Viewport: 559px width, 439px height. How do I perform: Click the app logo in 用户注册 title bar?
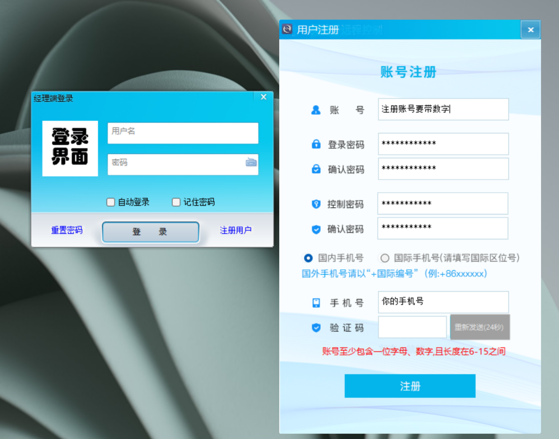tap(287, 29)
